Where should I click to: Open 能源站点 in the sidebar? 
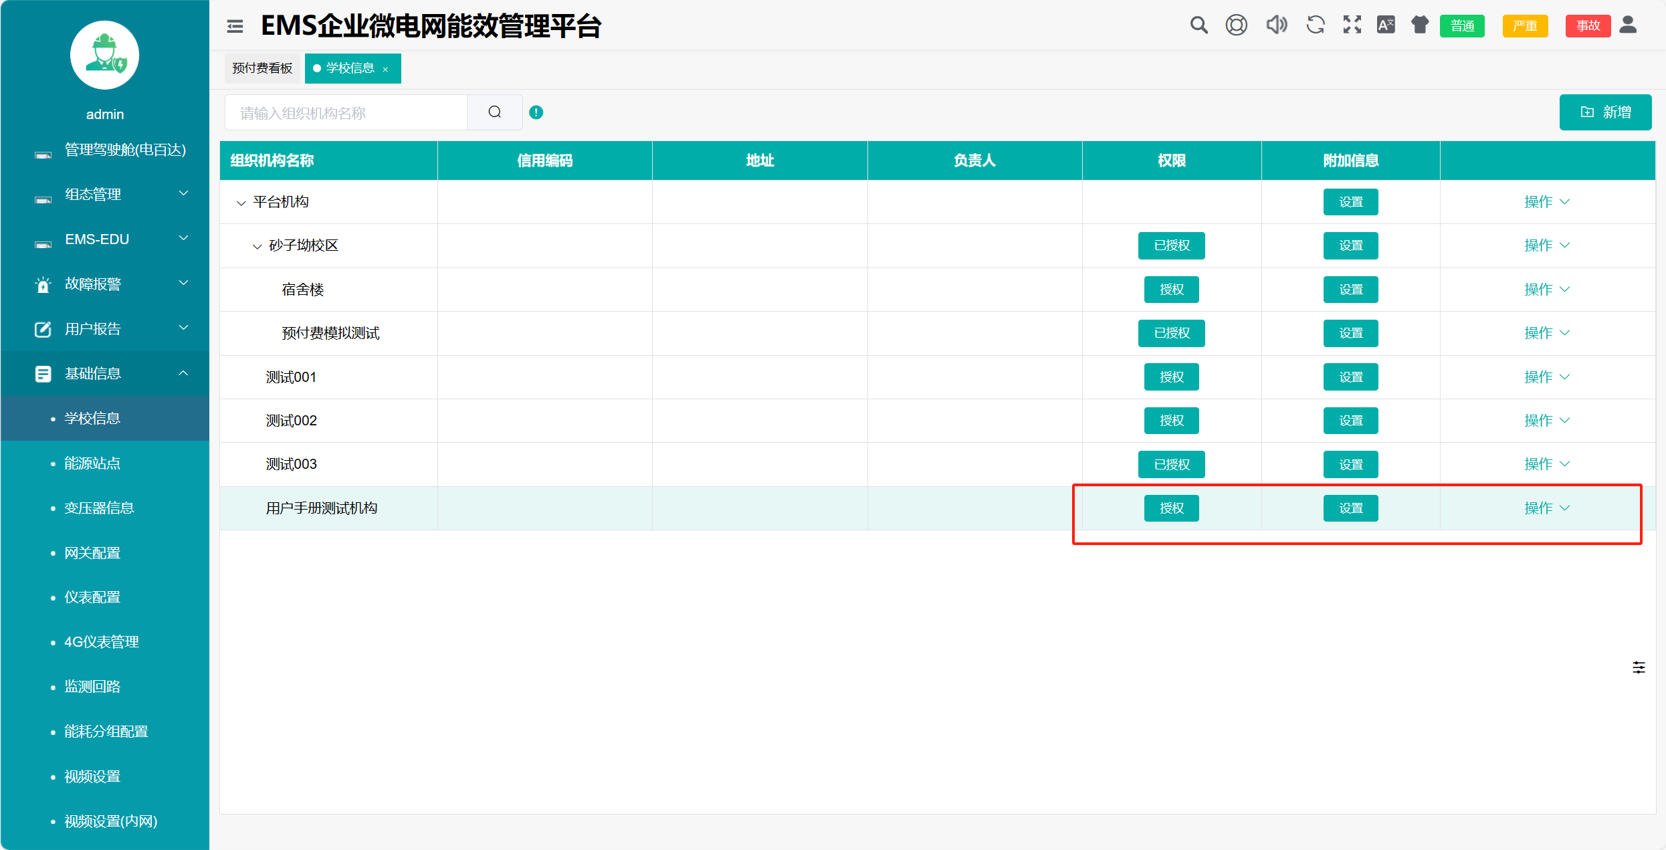tap(92, 463)
